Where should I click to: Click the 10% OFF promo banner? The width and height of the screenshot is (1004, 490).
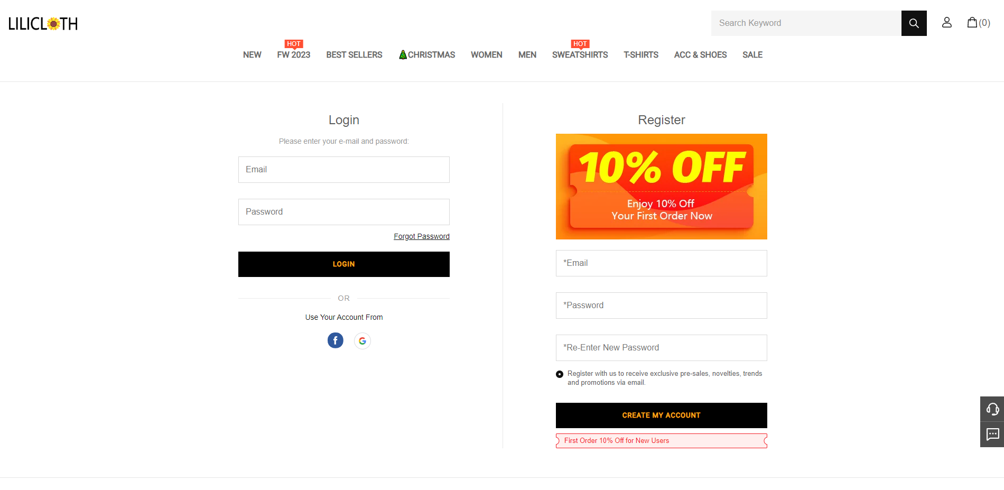pos(662,187)
